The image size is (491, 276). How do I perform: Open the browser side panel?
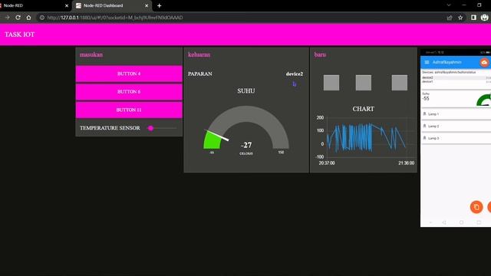[x=473, y=18]
